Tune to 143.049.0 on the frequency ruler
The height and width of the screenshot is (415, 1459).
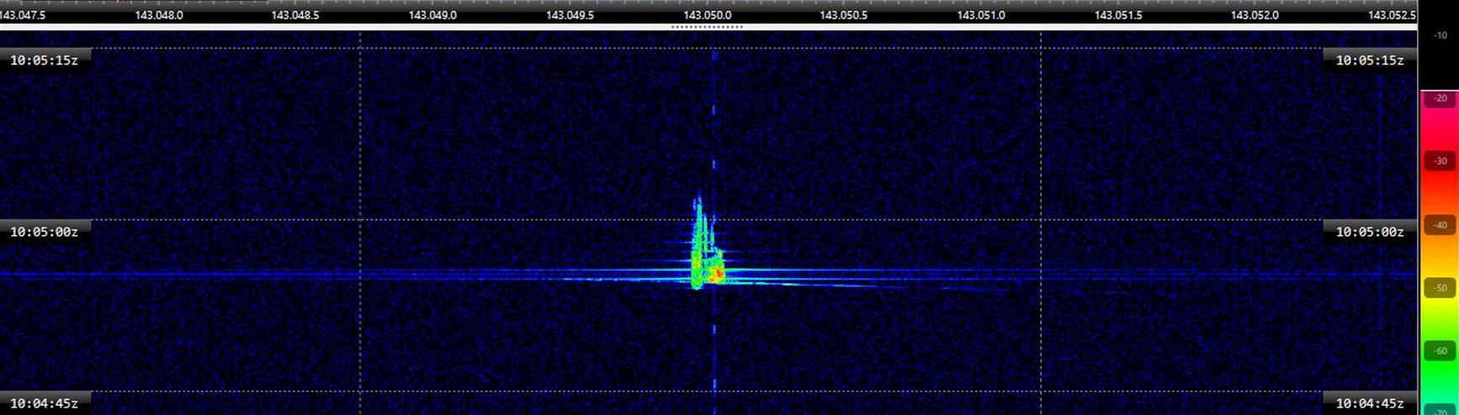coord(432,15)
